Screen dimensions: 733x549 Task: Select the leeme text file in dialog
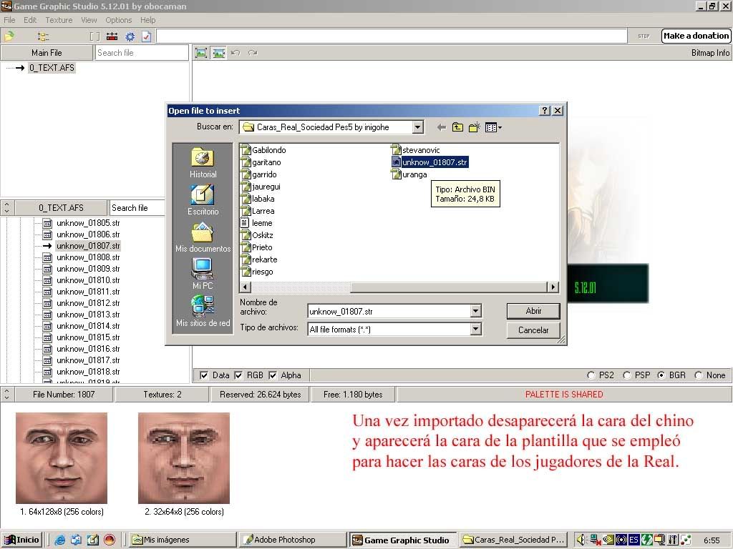pyautogui.click(x=257, y=223)
